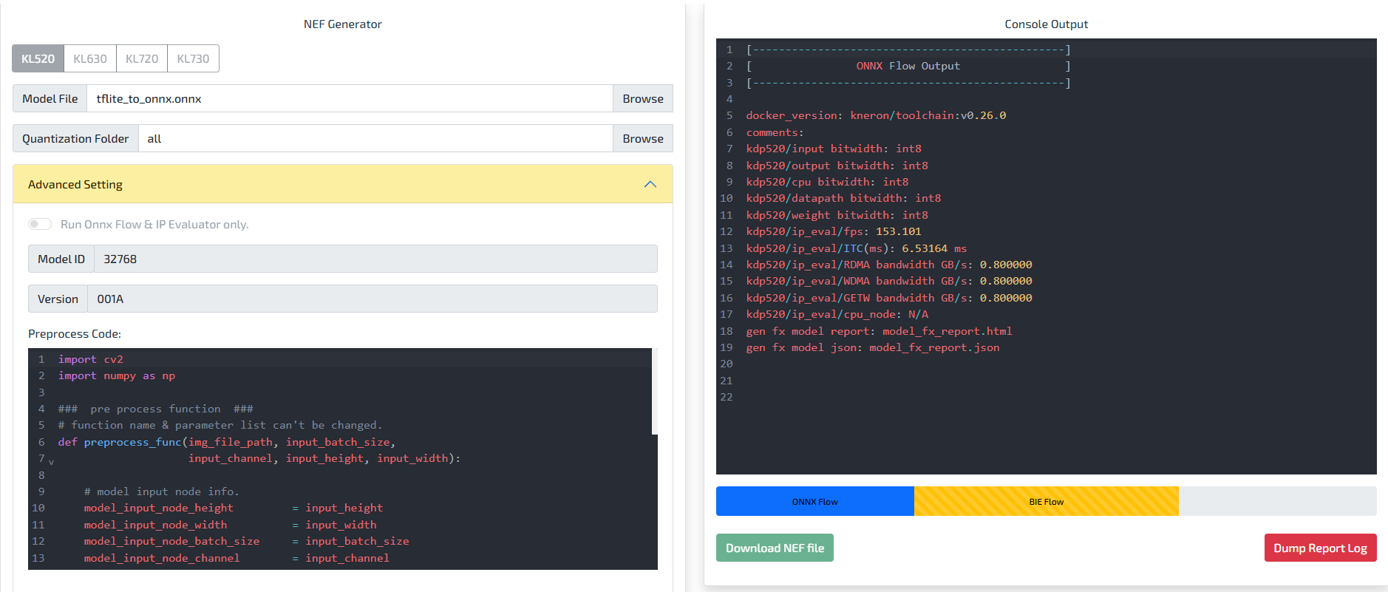This screenshot has height=592, width=1388.
Task: Switch to the KL730 platform tab
Action: click(x=193, y=58)
